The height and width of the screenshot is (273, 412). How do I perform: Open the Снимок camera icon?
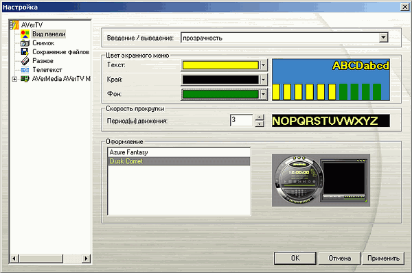click(25, 43)
